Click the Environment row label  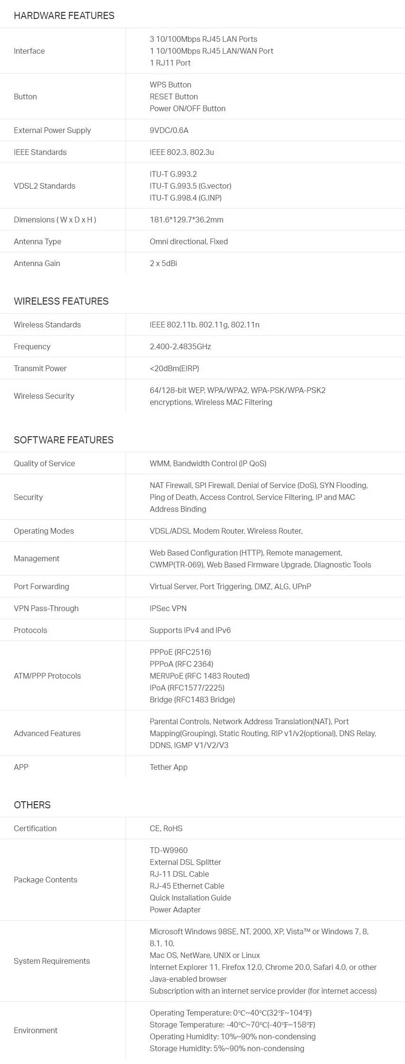tap(35, 1030)
